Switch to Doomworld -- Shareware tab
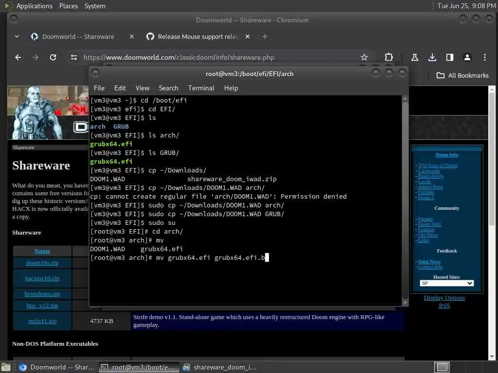The width and height of the screenshot is (498, 373). click(x=78, y=36)
